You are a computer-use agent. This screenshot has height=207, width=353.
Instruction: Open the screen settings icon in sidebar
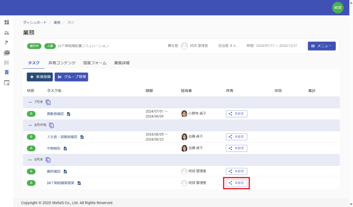coord(7,83)
